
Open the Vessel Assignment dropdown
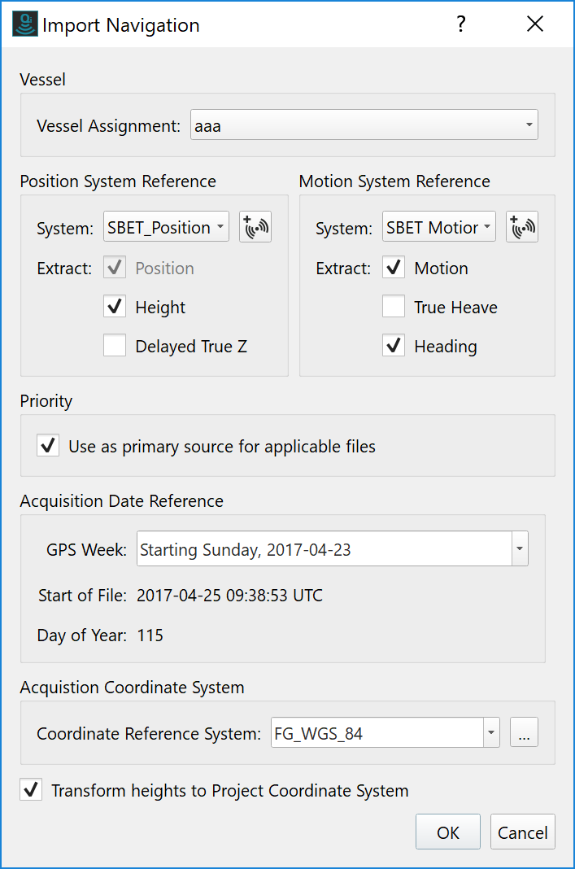tap(364, 126)
